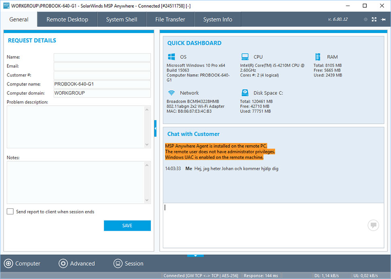Click the Computer domain field
Screen dimensions: 391x279
click(x=102, y=93)
